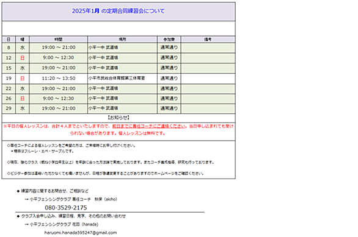Click "小平一中 武道場" in the 22nd row
The height and width of the screenshot is (237, 358).
[103, 88]
